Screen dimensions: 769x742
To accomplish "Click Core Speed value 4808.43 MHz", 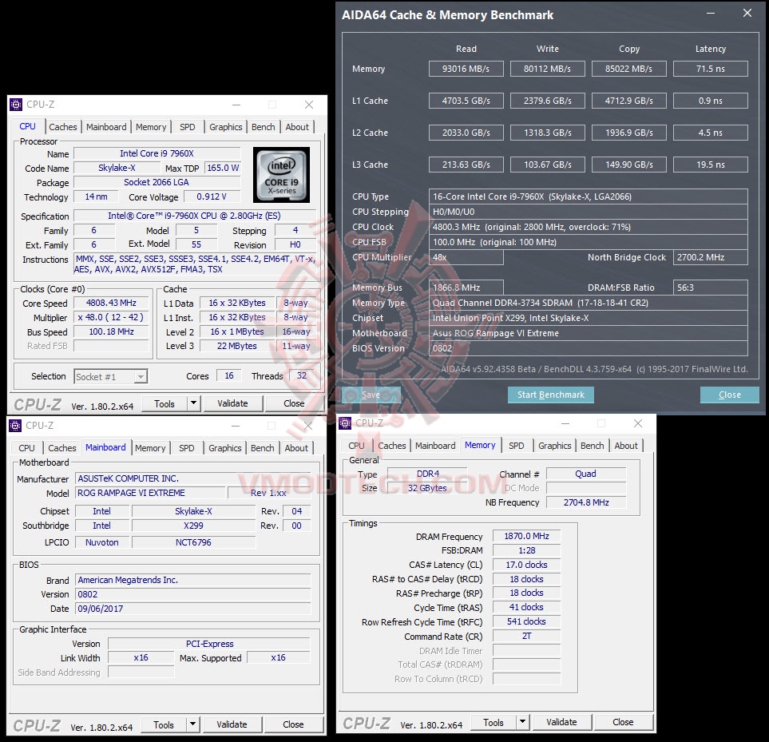I will 111,303.
